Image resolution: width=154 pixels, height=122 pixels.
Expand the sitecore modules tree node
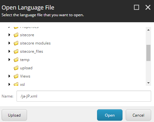[9, 43]
